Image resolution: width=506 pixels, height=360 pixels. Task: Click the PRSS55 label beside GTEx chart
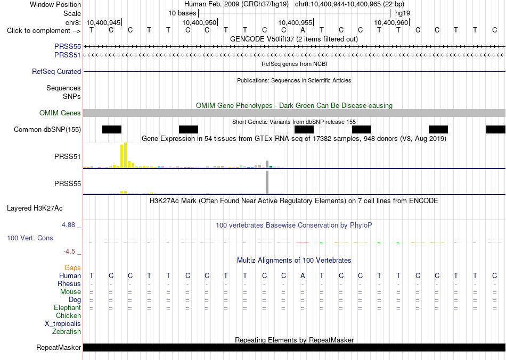[x=68, y=183]
